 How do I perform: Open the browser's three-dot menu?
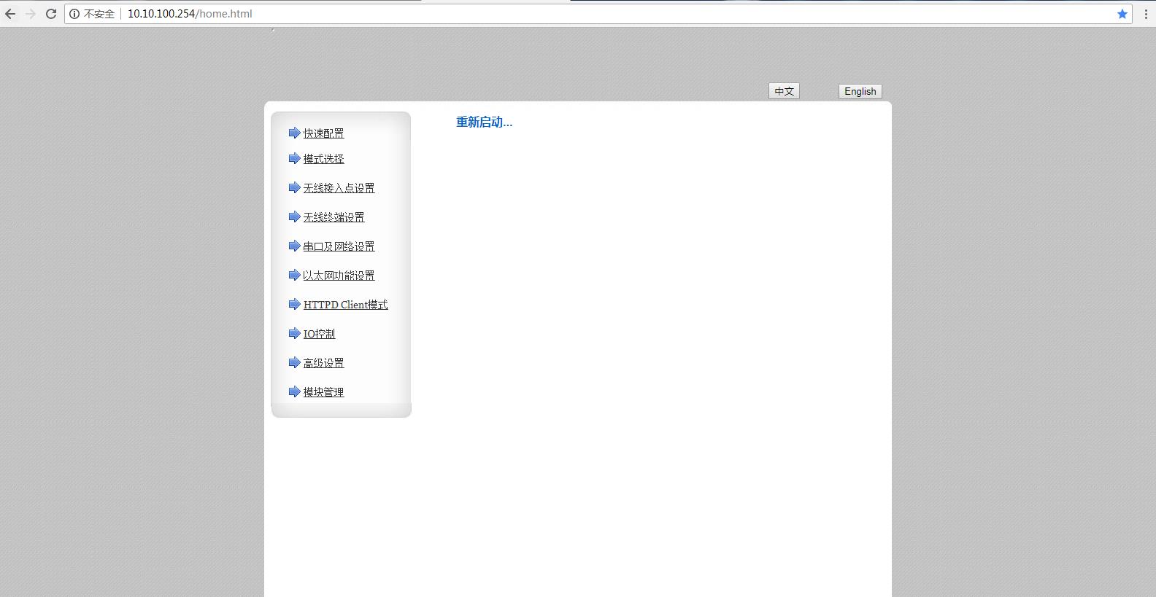(1147, 14)
